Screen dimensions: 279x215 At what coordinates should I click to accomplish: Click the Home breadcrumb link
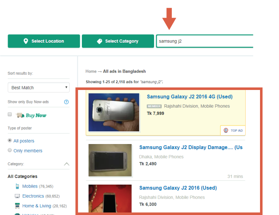coord(91,71)
